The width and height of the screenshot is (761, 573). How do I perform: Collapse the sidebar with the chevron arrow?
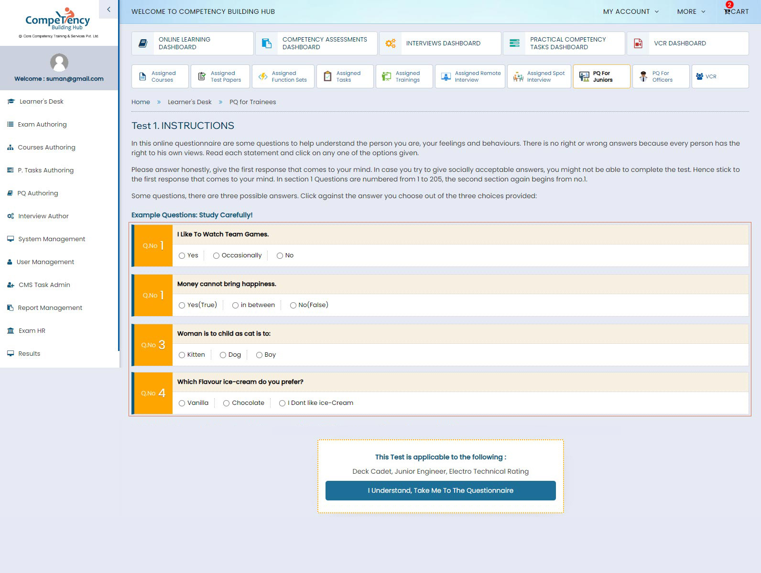coord(109,9)
